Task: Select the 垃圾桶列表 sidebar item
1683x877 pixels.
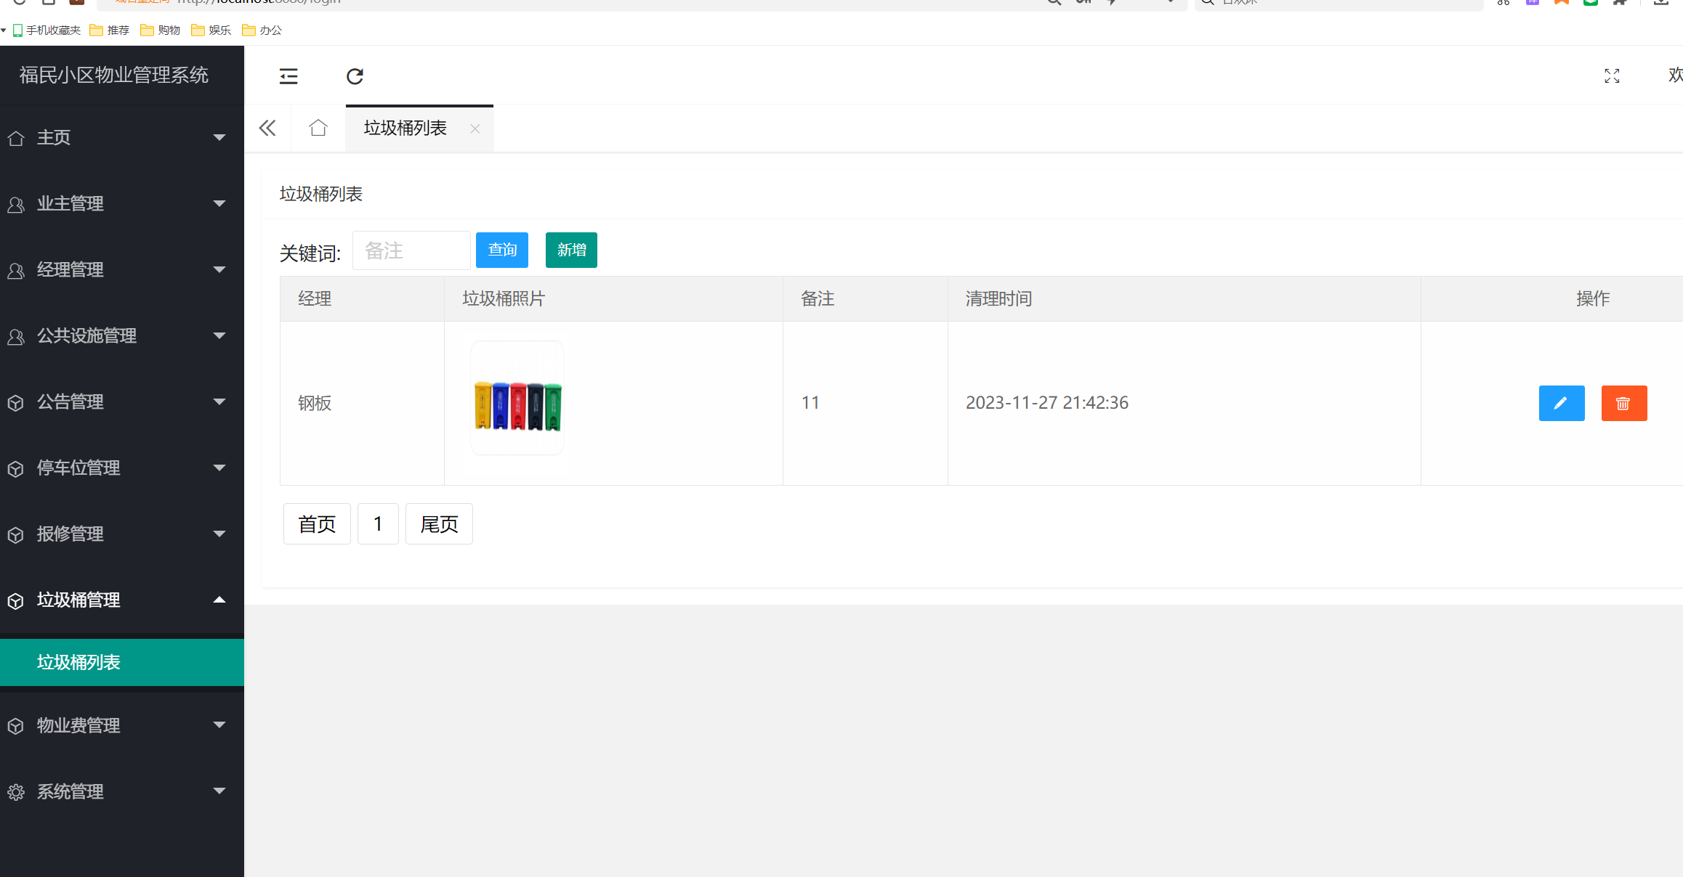Action: coord(78,662)
